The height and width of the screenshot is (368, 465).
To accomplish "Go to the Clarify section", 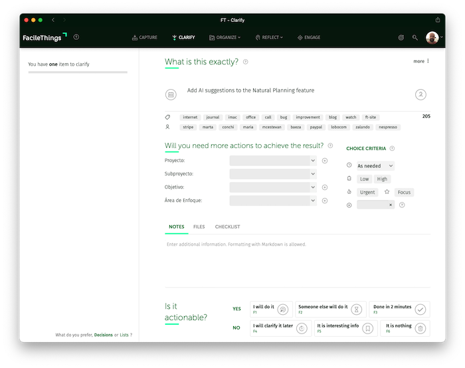I will point(183,37).
